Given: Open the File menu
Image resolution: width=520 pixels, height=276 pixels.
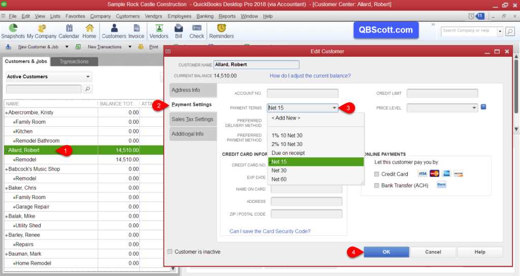Looking at the screenshot, I should tap(13, 16).
